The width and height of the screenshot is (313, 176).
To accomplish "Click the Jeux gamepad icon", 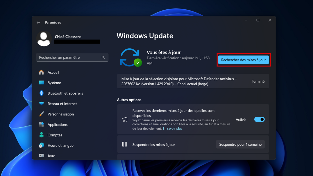I will 41,156.
